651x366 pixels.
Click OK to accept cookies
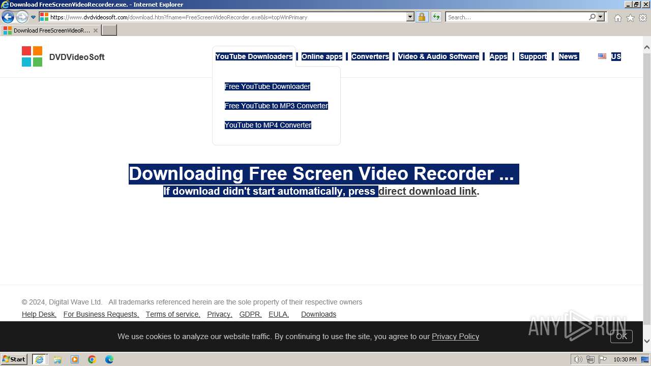pyautogui.click(x=622, y=337)
